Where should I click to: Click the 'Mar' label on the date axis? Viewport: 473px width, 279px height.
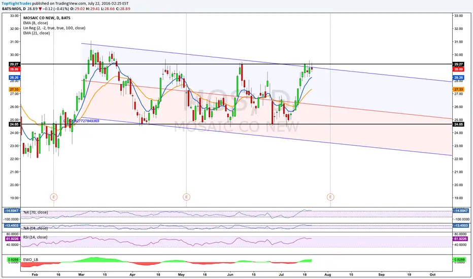pyautogui.click(x=81, y=275)
